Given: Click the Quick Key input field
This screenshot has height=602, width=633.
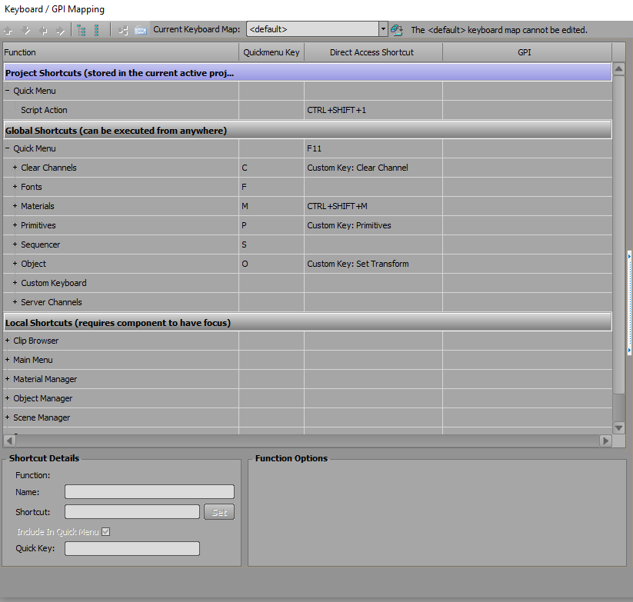Looking at the screenshot, I should 132,548.
